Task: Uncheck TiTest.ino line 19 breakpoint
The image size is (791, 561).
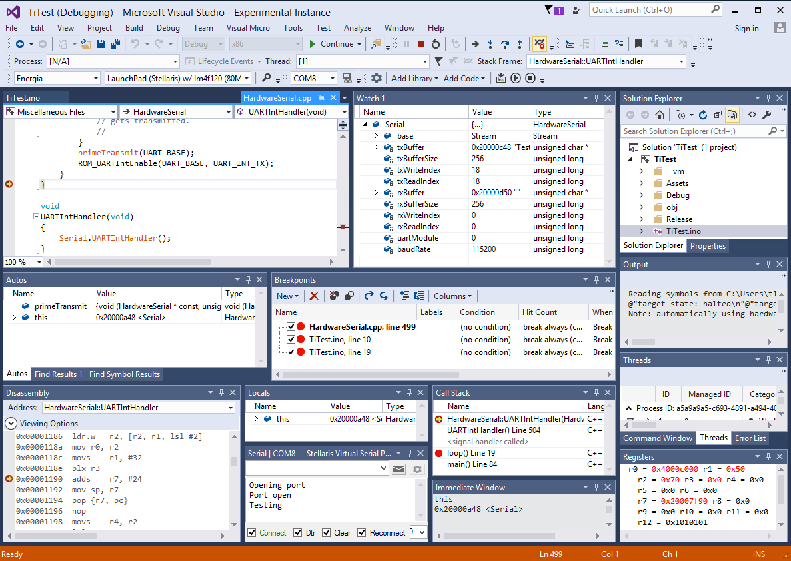Action: pos(291,352)
